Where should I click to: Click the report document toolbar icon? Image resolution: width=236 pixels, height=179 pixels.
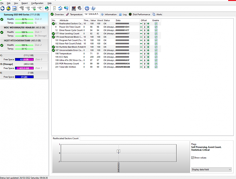[54, 8]
